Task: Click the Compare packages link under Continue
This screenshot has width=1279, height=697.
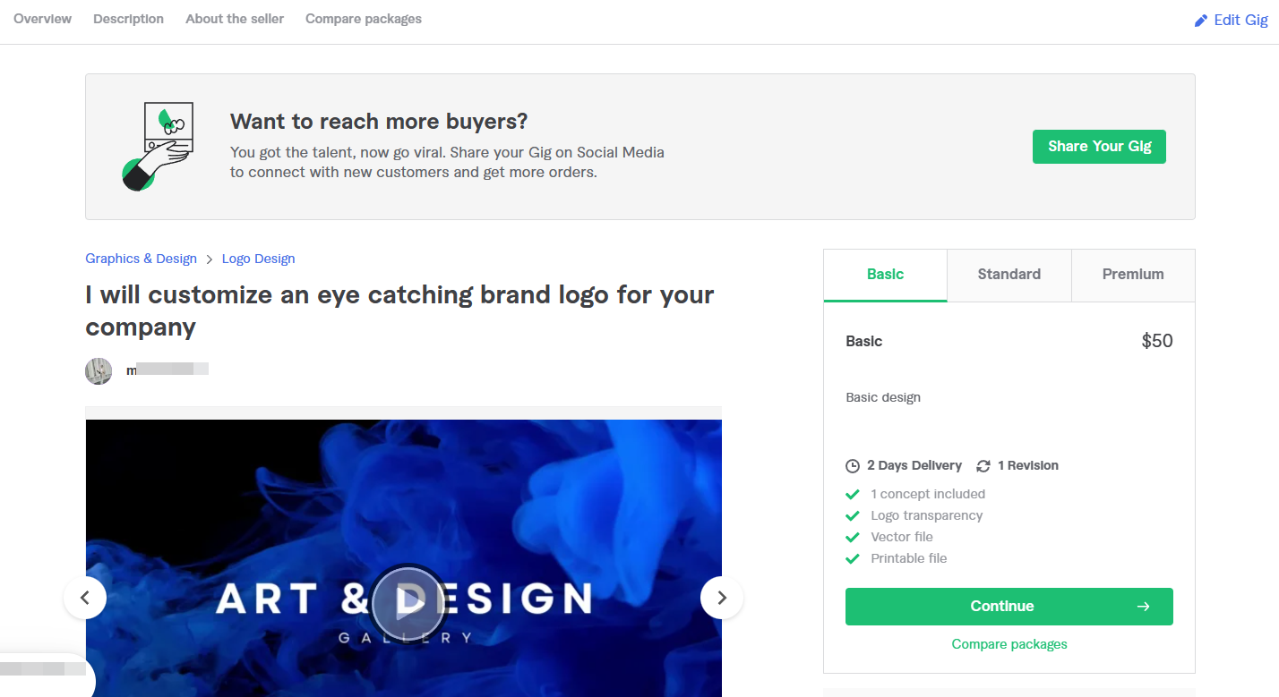Action: click(1009, 644)
